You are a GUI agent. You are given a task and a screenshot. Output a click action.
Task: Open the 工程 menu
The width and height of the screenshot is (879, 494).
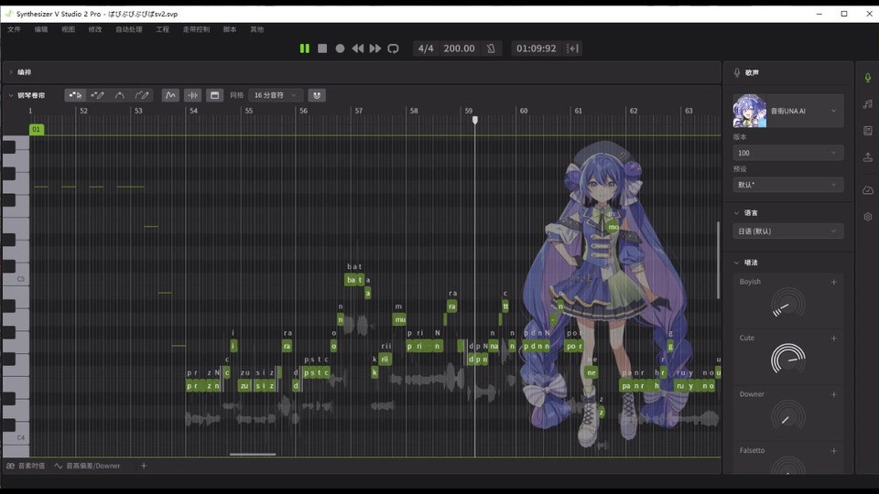(x=163, y=29)
